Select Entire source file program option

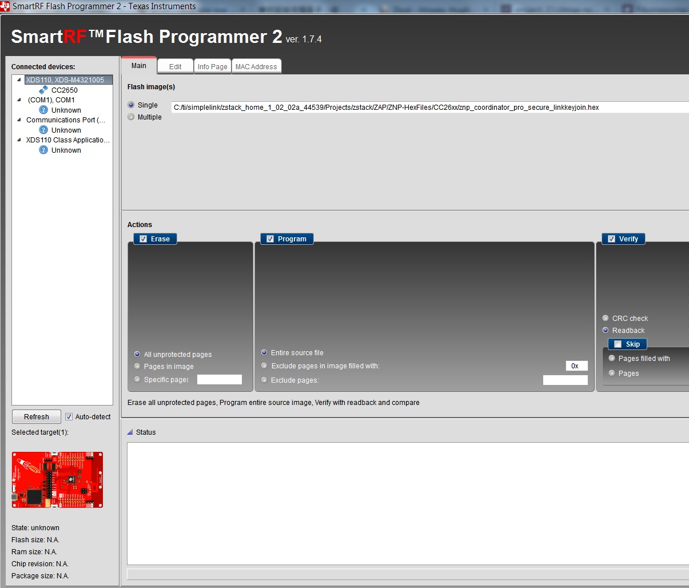click(264, 353)
